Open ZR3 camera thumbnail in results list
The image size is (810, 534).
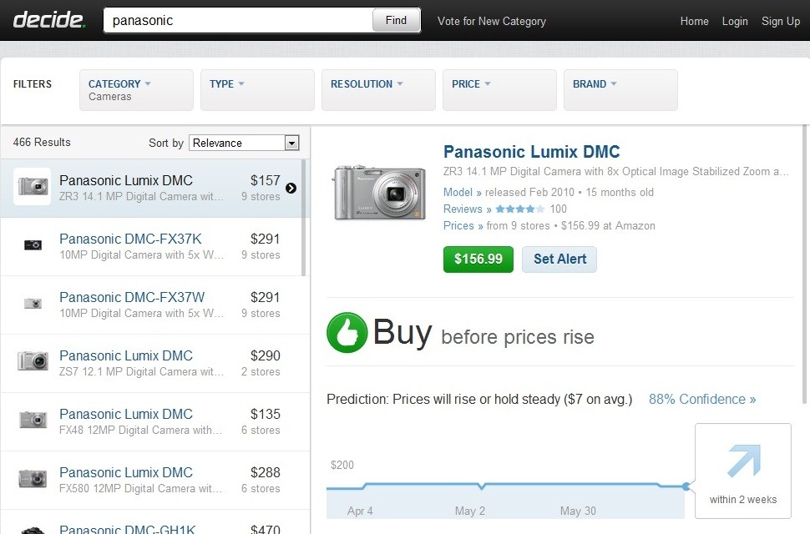pos(33,186)
